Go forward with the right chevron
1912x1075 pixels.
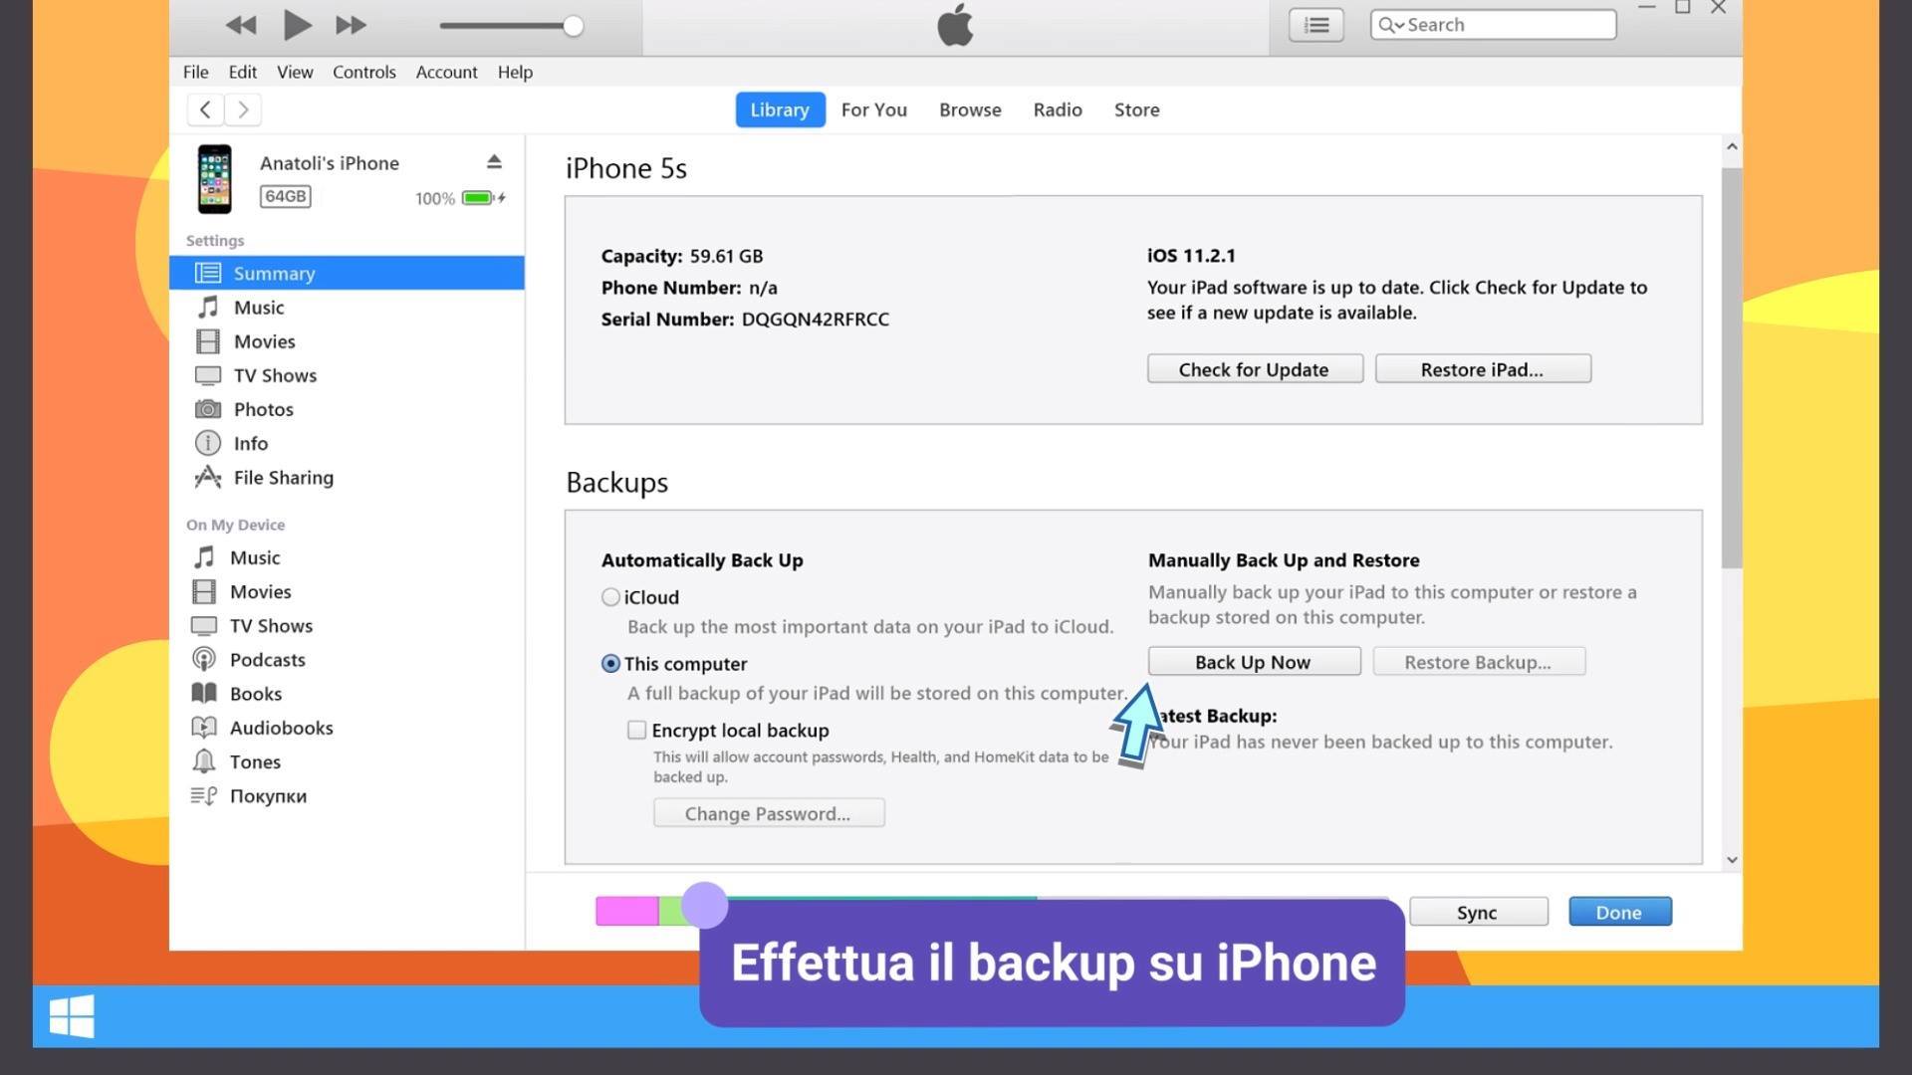pos(243,109)
